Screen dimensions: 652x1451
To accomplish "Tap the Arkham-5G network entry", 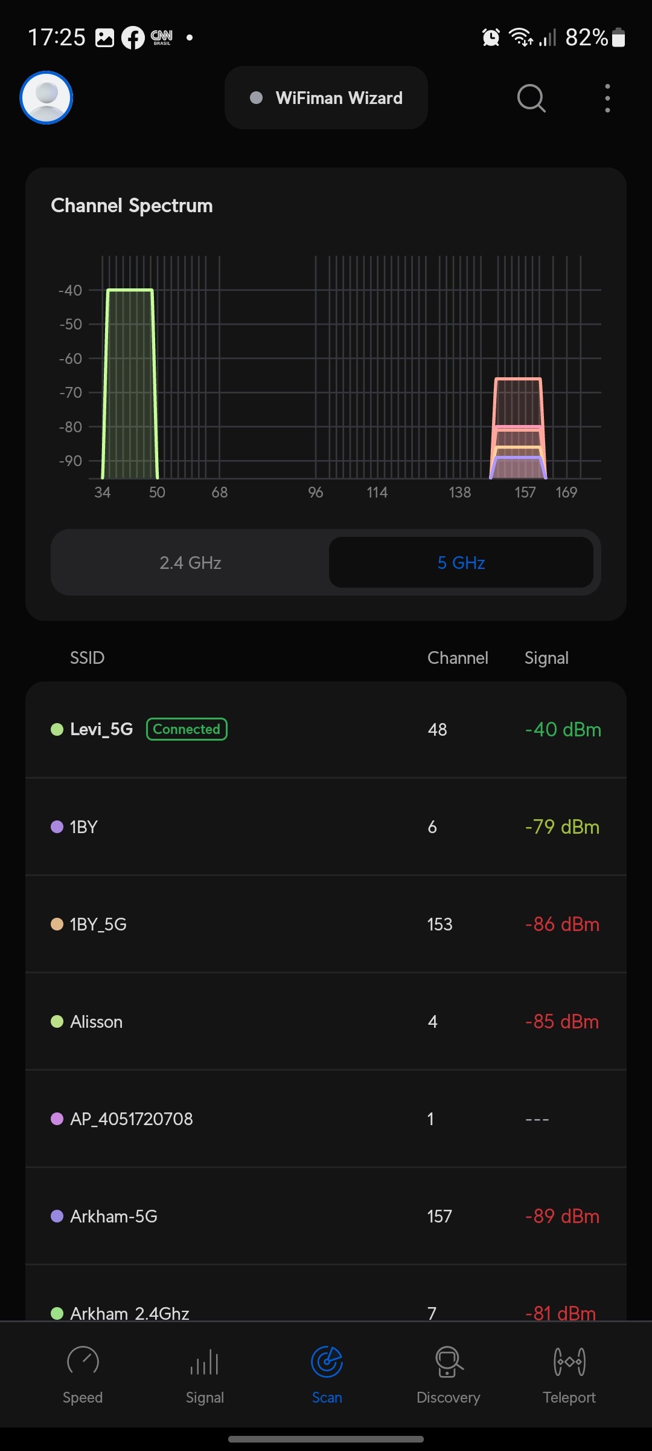I will coord(326,1216).
